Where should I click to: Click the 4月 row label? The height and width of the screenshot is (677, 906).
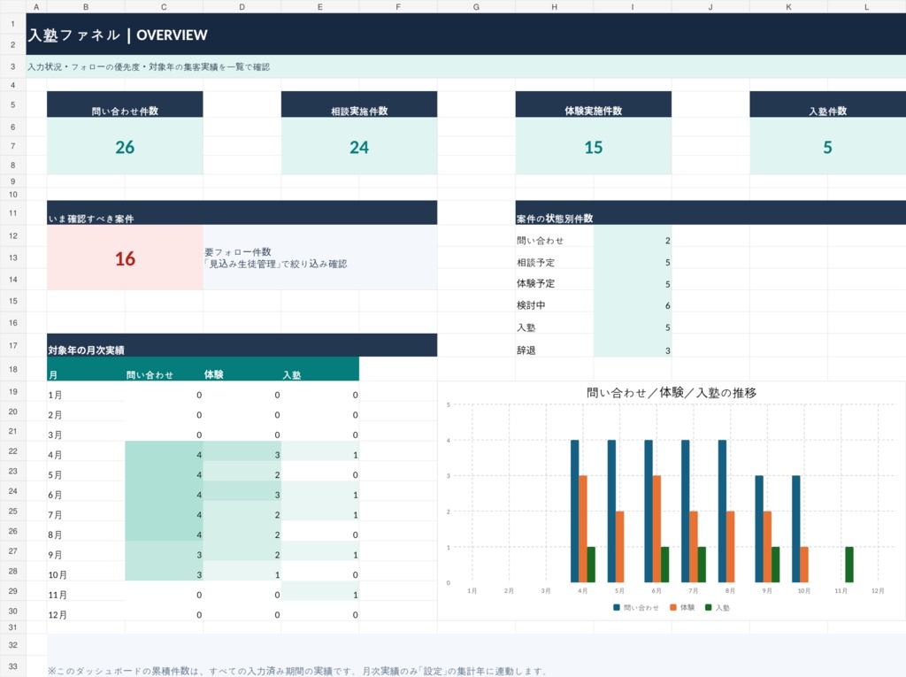point(55,456)
